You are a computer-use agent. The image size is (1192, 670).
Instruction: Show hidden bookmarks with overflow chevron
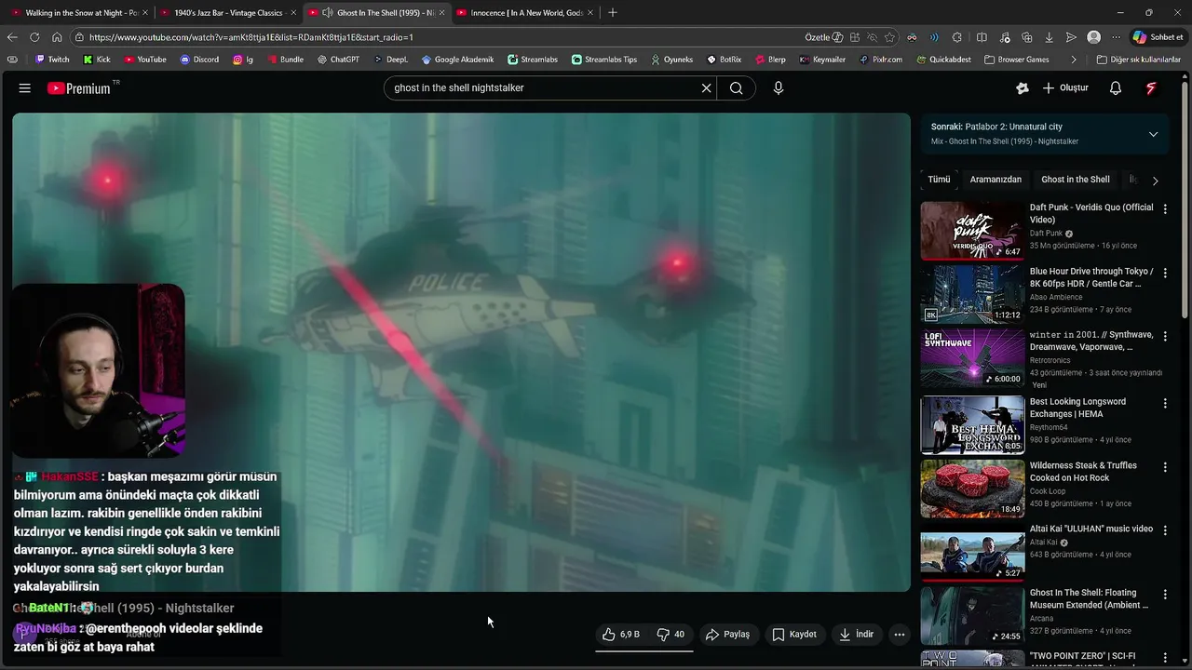1074,60
